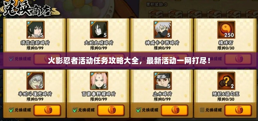Select the 随机6级勾玉 mystery item icon

227,81
